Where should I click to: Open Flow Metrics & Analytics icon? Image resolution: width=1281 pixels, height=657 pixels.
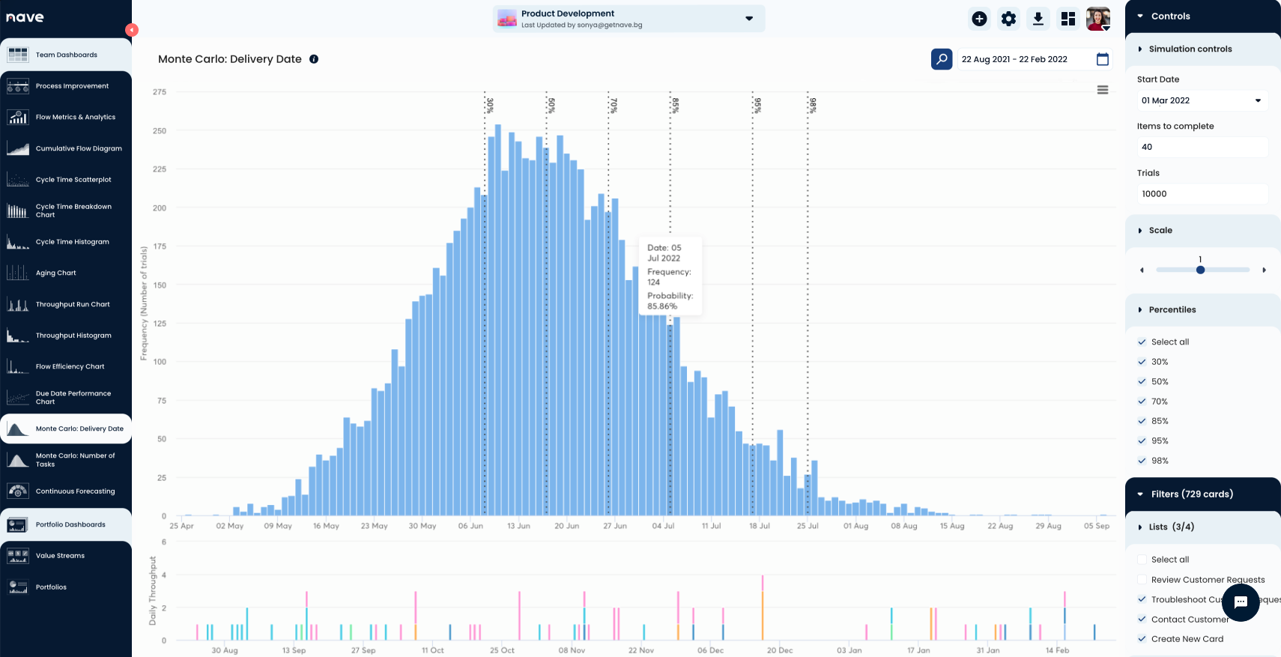(18, 117)
